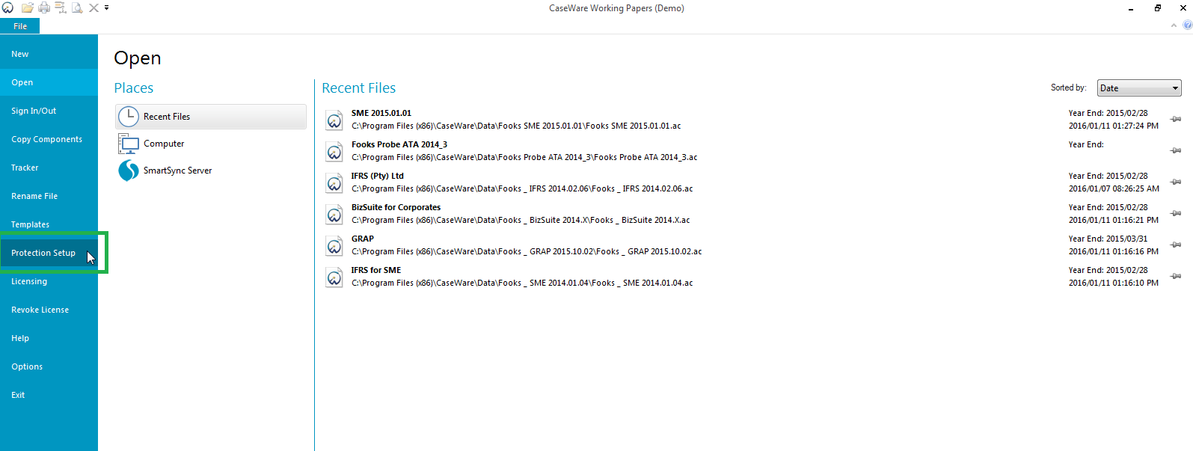The width and height of the screenshot is (1193, 451).
Task: Click Year End: 2015/03/31 on GRAP row
Action: [1108, 239]
